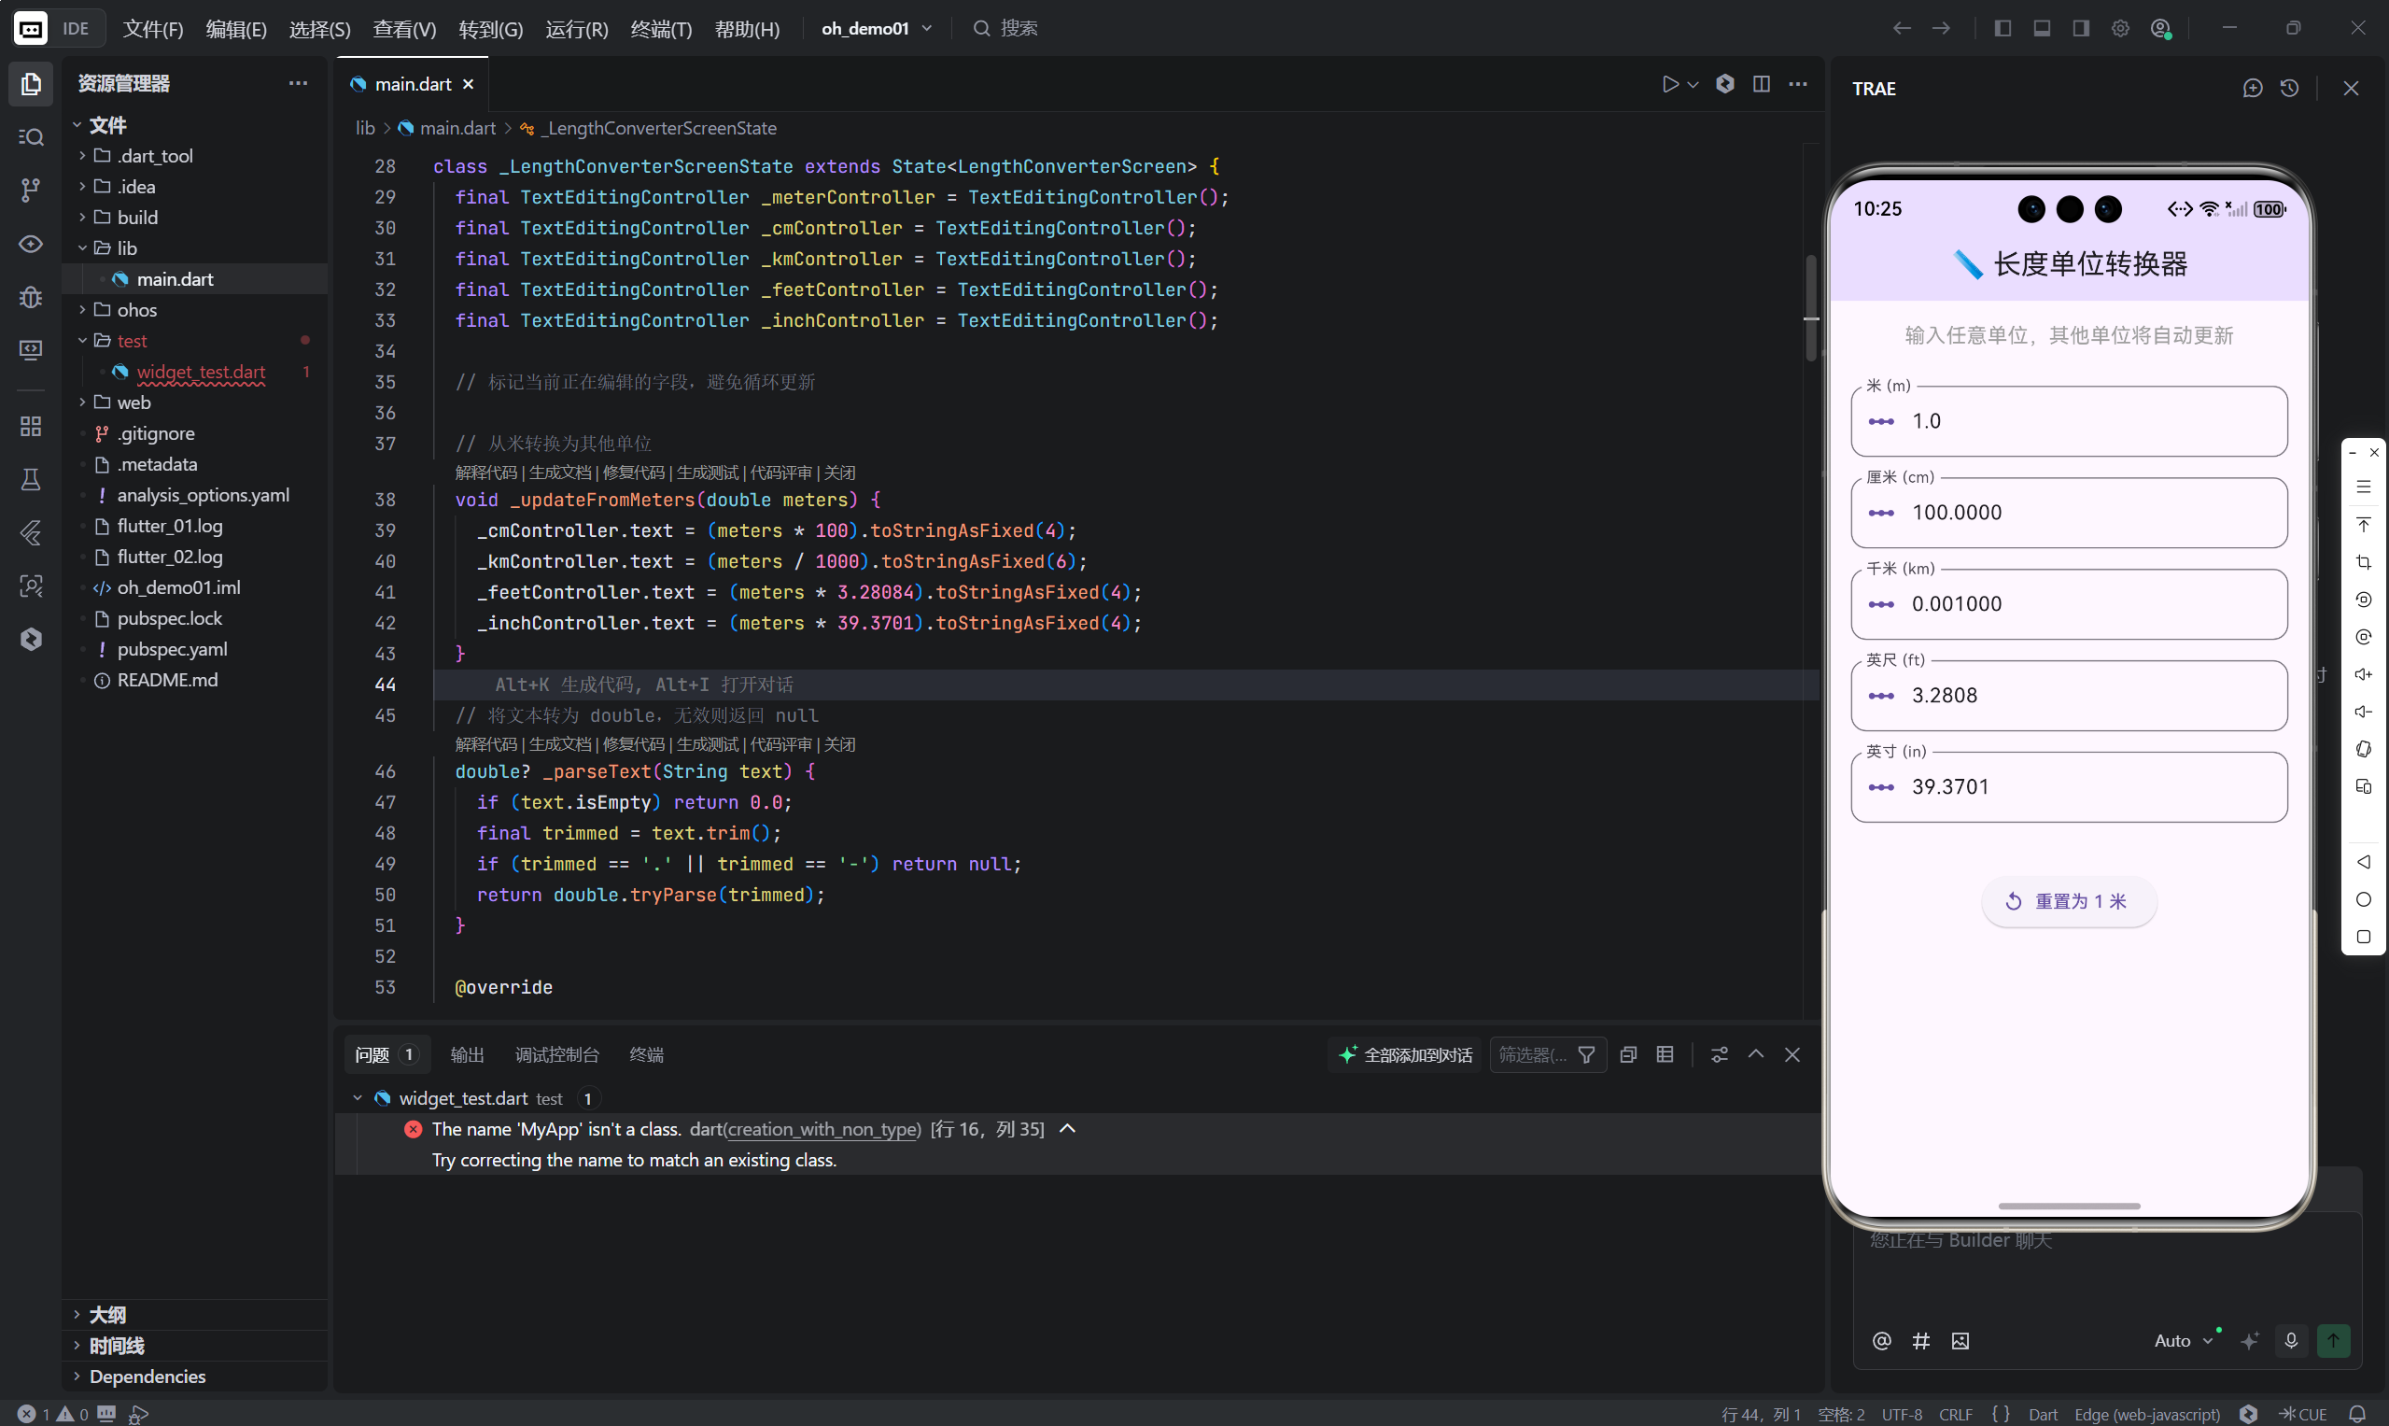Screen dimensions: 2389x1426
Task: Click the 全部添加到对话 button
Action: click(x=1406, y=1054)
